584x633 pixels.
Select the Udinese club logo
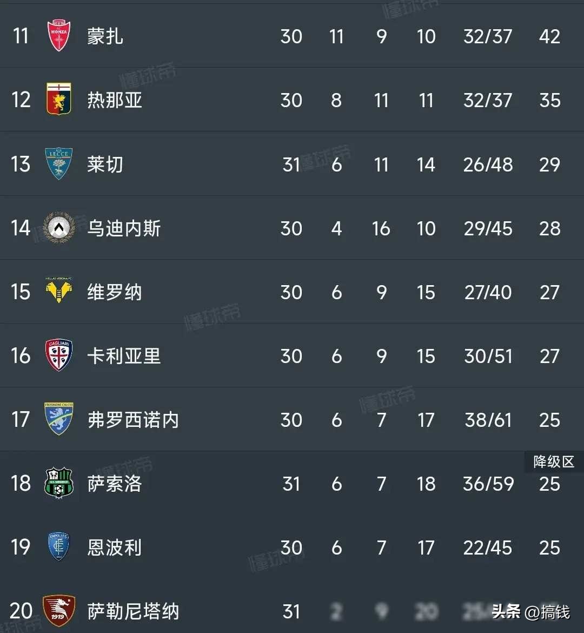pos(59,228)
